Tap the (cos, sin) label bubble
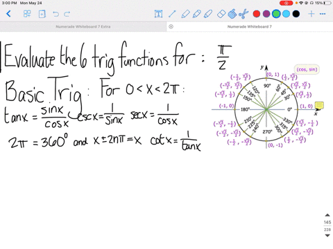This screenshot has width=333, height=249. pyautogui.click(x=307, y=69)
